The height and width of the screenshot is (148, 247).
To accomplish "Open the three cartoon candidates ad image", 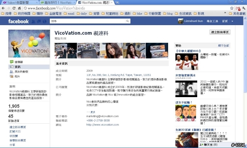I will tap(186, 113).
